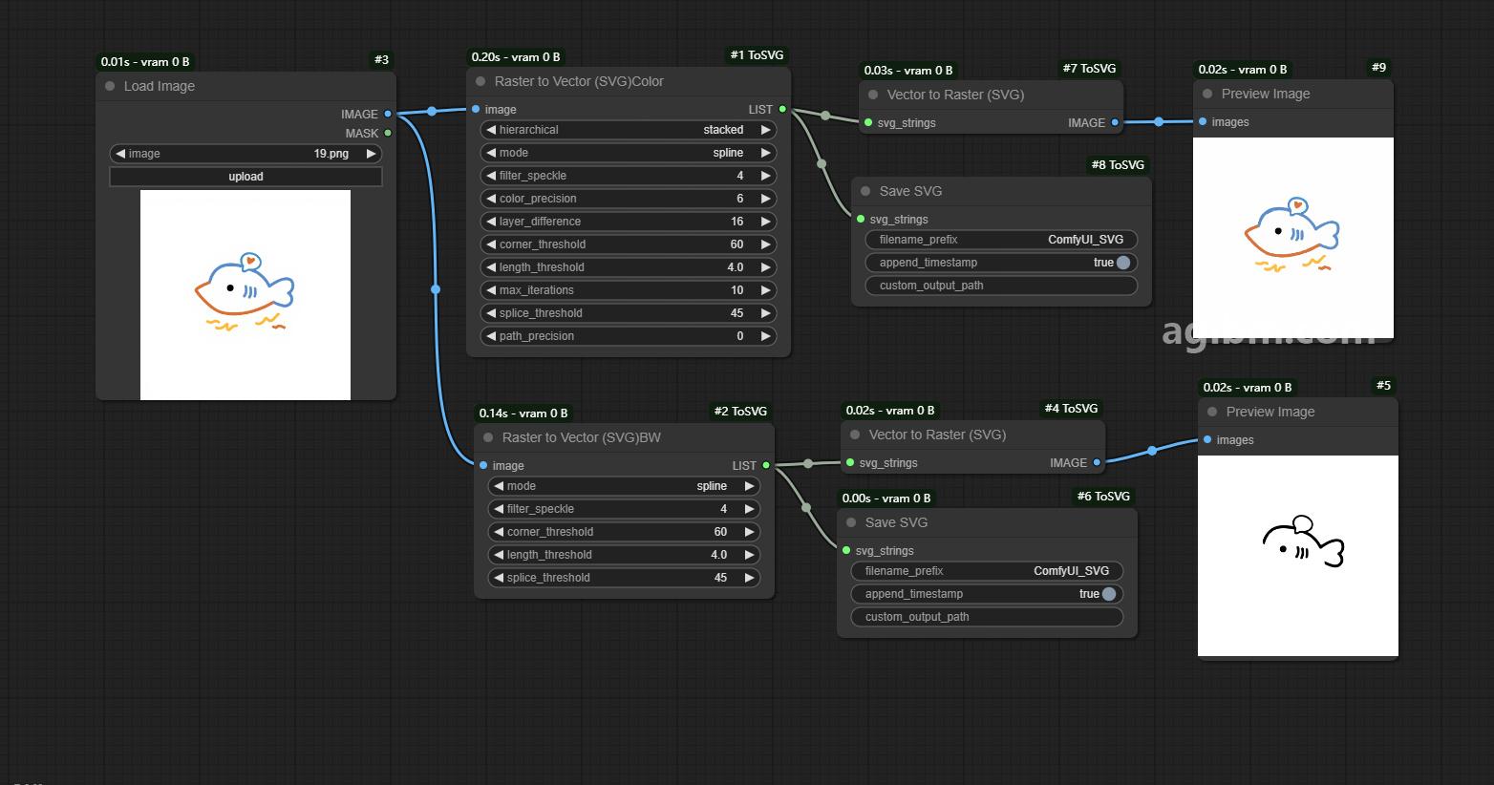Click the upload button in Load Image
1494x785 pixels.
click(x=245, y=177)
